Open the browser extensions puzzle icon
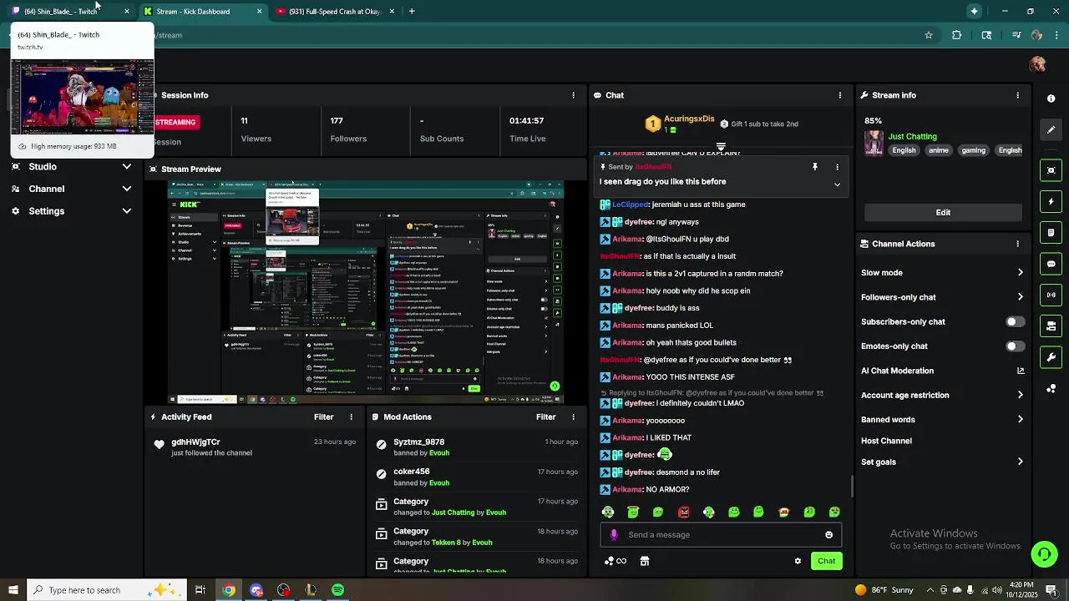Screen dimensions: 1069x601 point(956,35)
